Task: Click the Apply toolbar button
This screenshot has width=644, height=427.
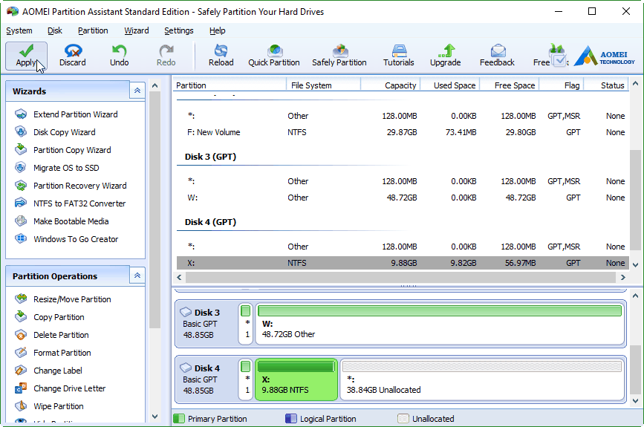Action: [26, 56]
